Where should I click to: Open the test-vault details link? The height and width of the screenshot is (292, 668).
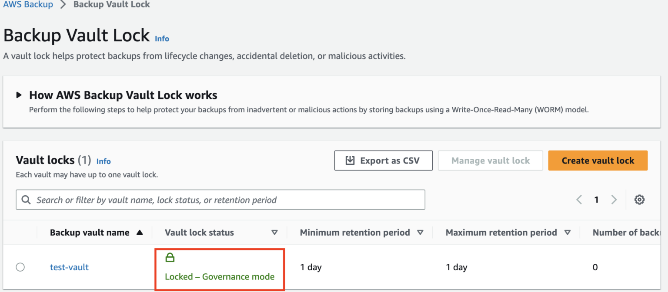[x=69, y=267]
